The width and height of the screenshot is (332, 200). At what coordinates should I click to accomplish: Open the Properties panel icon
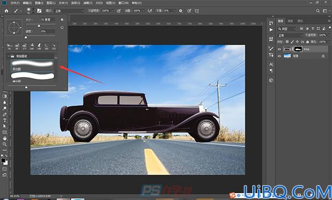[271, 39]
